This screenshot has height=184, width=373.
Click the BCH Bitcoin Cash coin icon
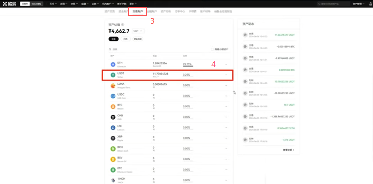[x=113, y=149]
